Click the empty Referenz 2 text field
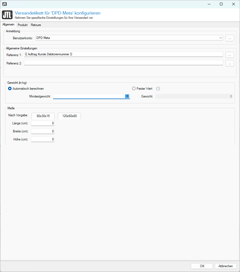 [x=123, y=63]
